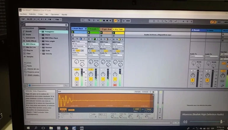Expand the Arpeggiator folder
Image resolution: width=228 pixels, height=130 pixels.
[40, 32]
